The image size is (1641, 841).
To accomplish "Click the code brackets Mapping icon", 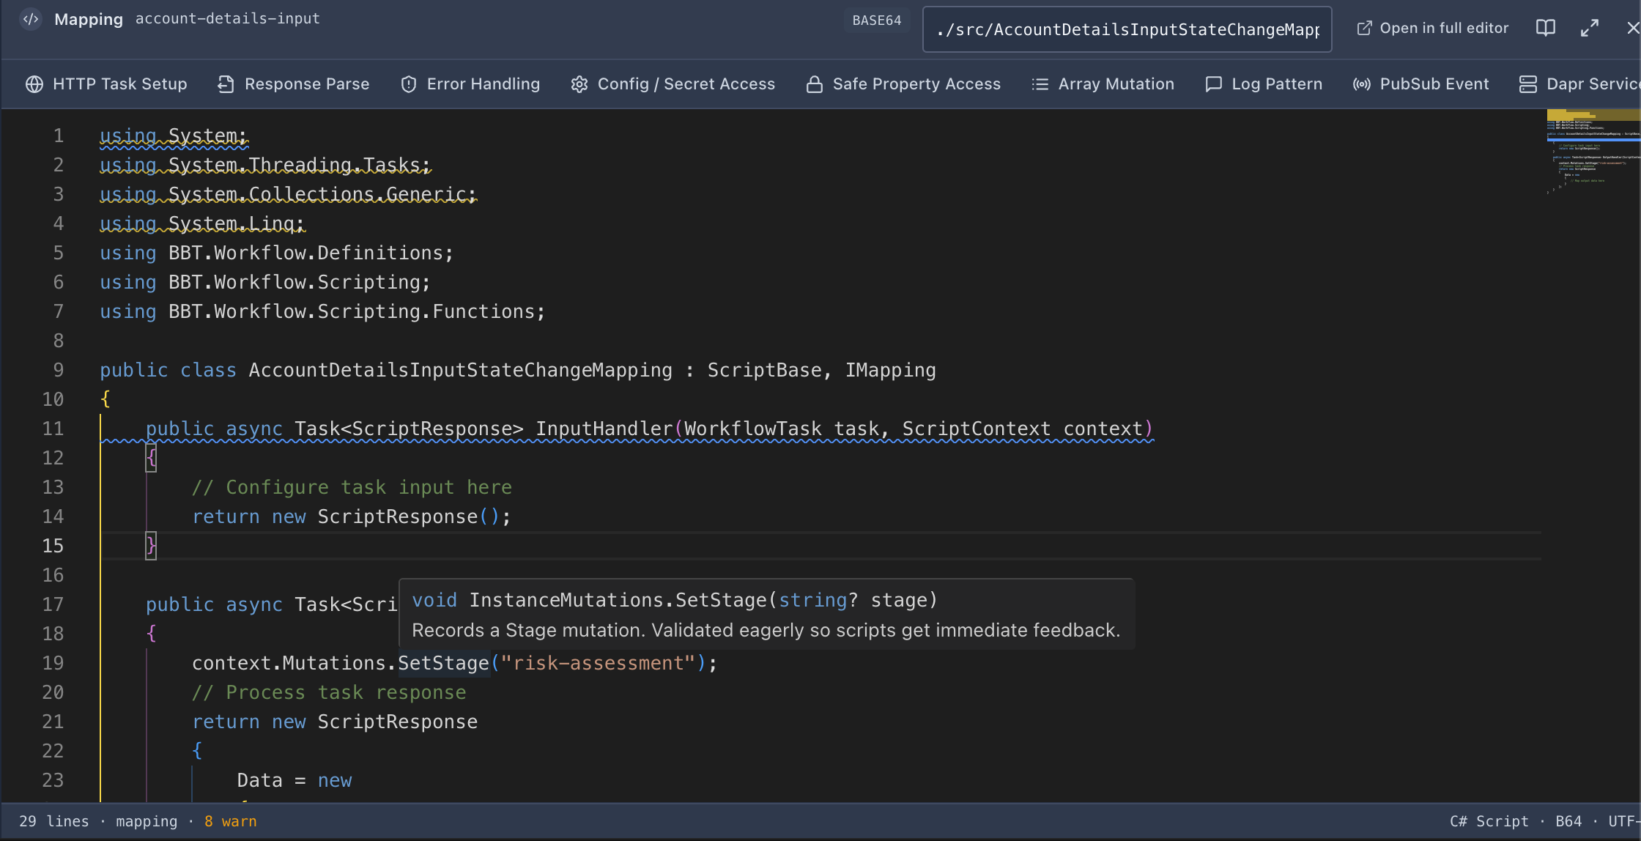I will pyautogui.click(x=31, y=19).
